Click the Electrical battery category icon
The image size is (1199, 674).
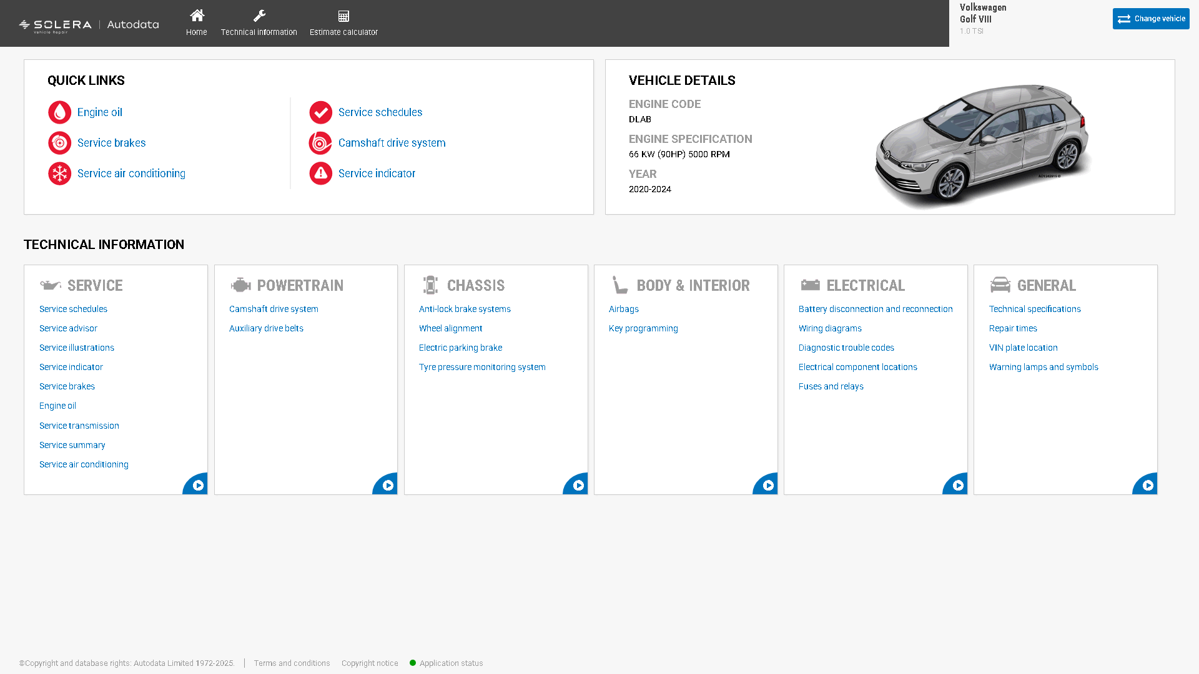tap(810, 285)
